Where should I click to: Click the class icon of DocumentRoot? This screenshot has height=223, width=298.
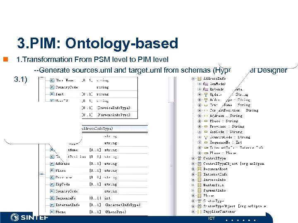click(x=199, y=169)
